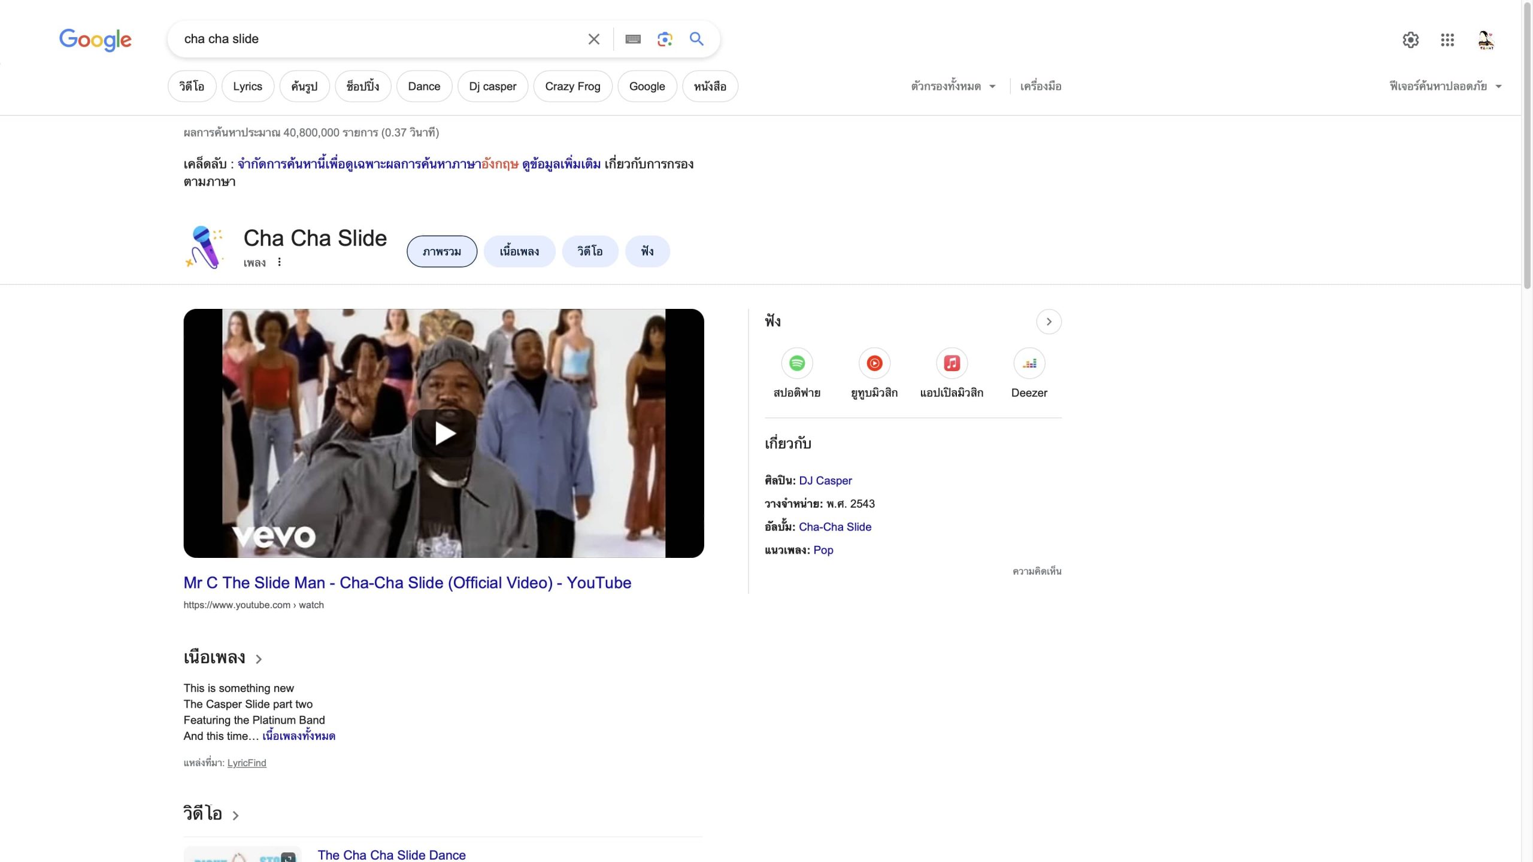Listen on Deezer

[1029, 363]
